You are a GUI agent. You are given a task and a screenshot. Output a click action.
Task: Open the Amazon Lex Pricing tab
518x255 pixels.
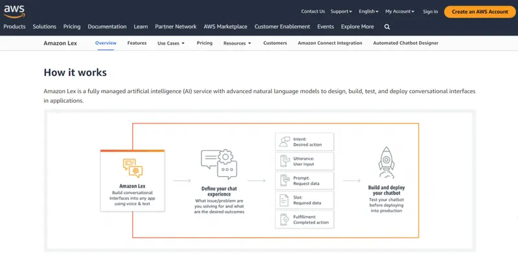coord(205,43)
